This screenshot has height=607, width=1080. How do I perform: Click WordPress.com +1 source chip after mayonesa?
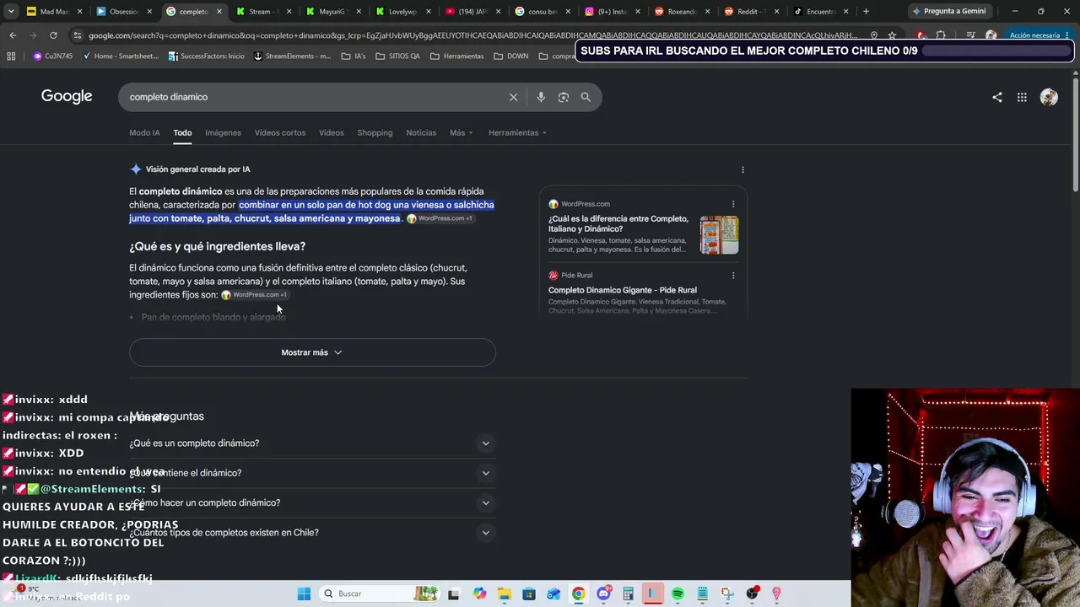pyautogui.click(x=440, y=218)
